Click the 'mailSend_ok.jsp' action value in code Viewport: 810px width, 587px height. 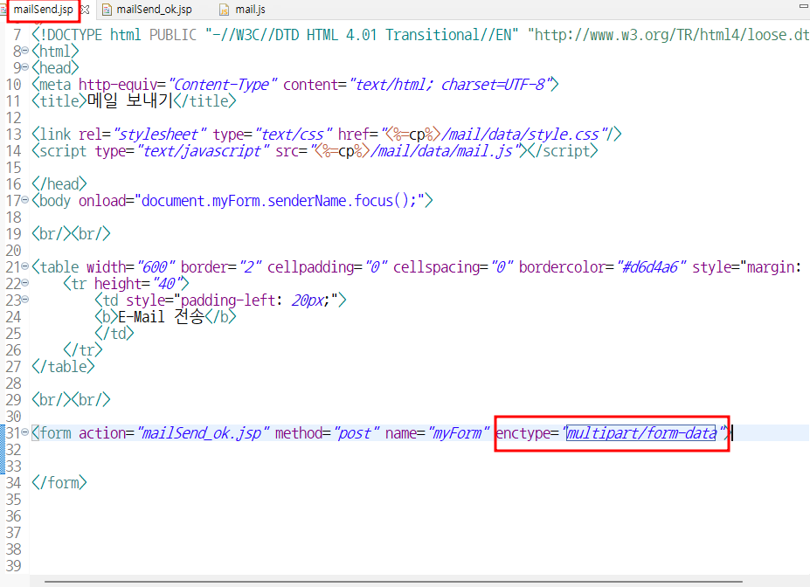click(203, 433)
